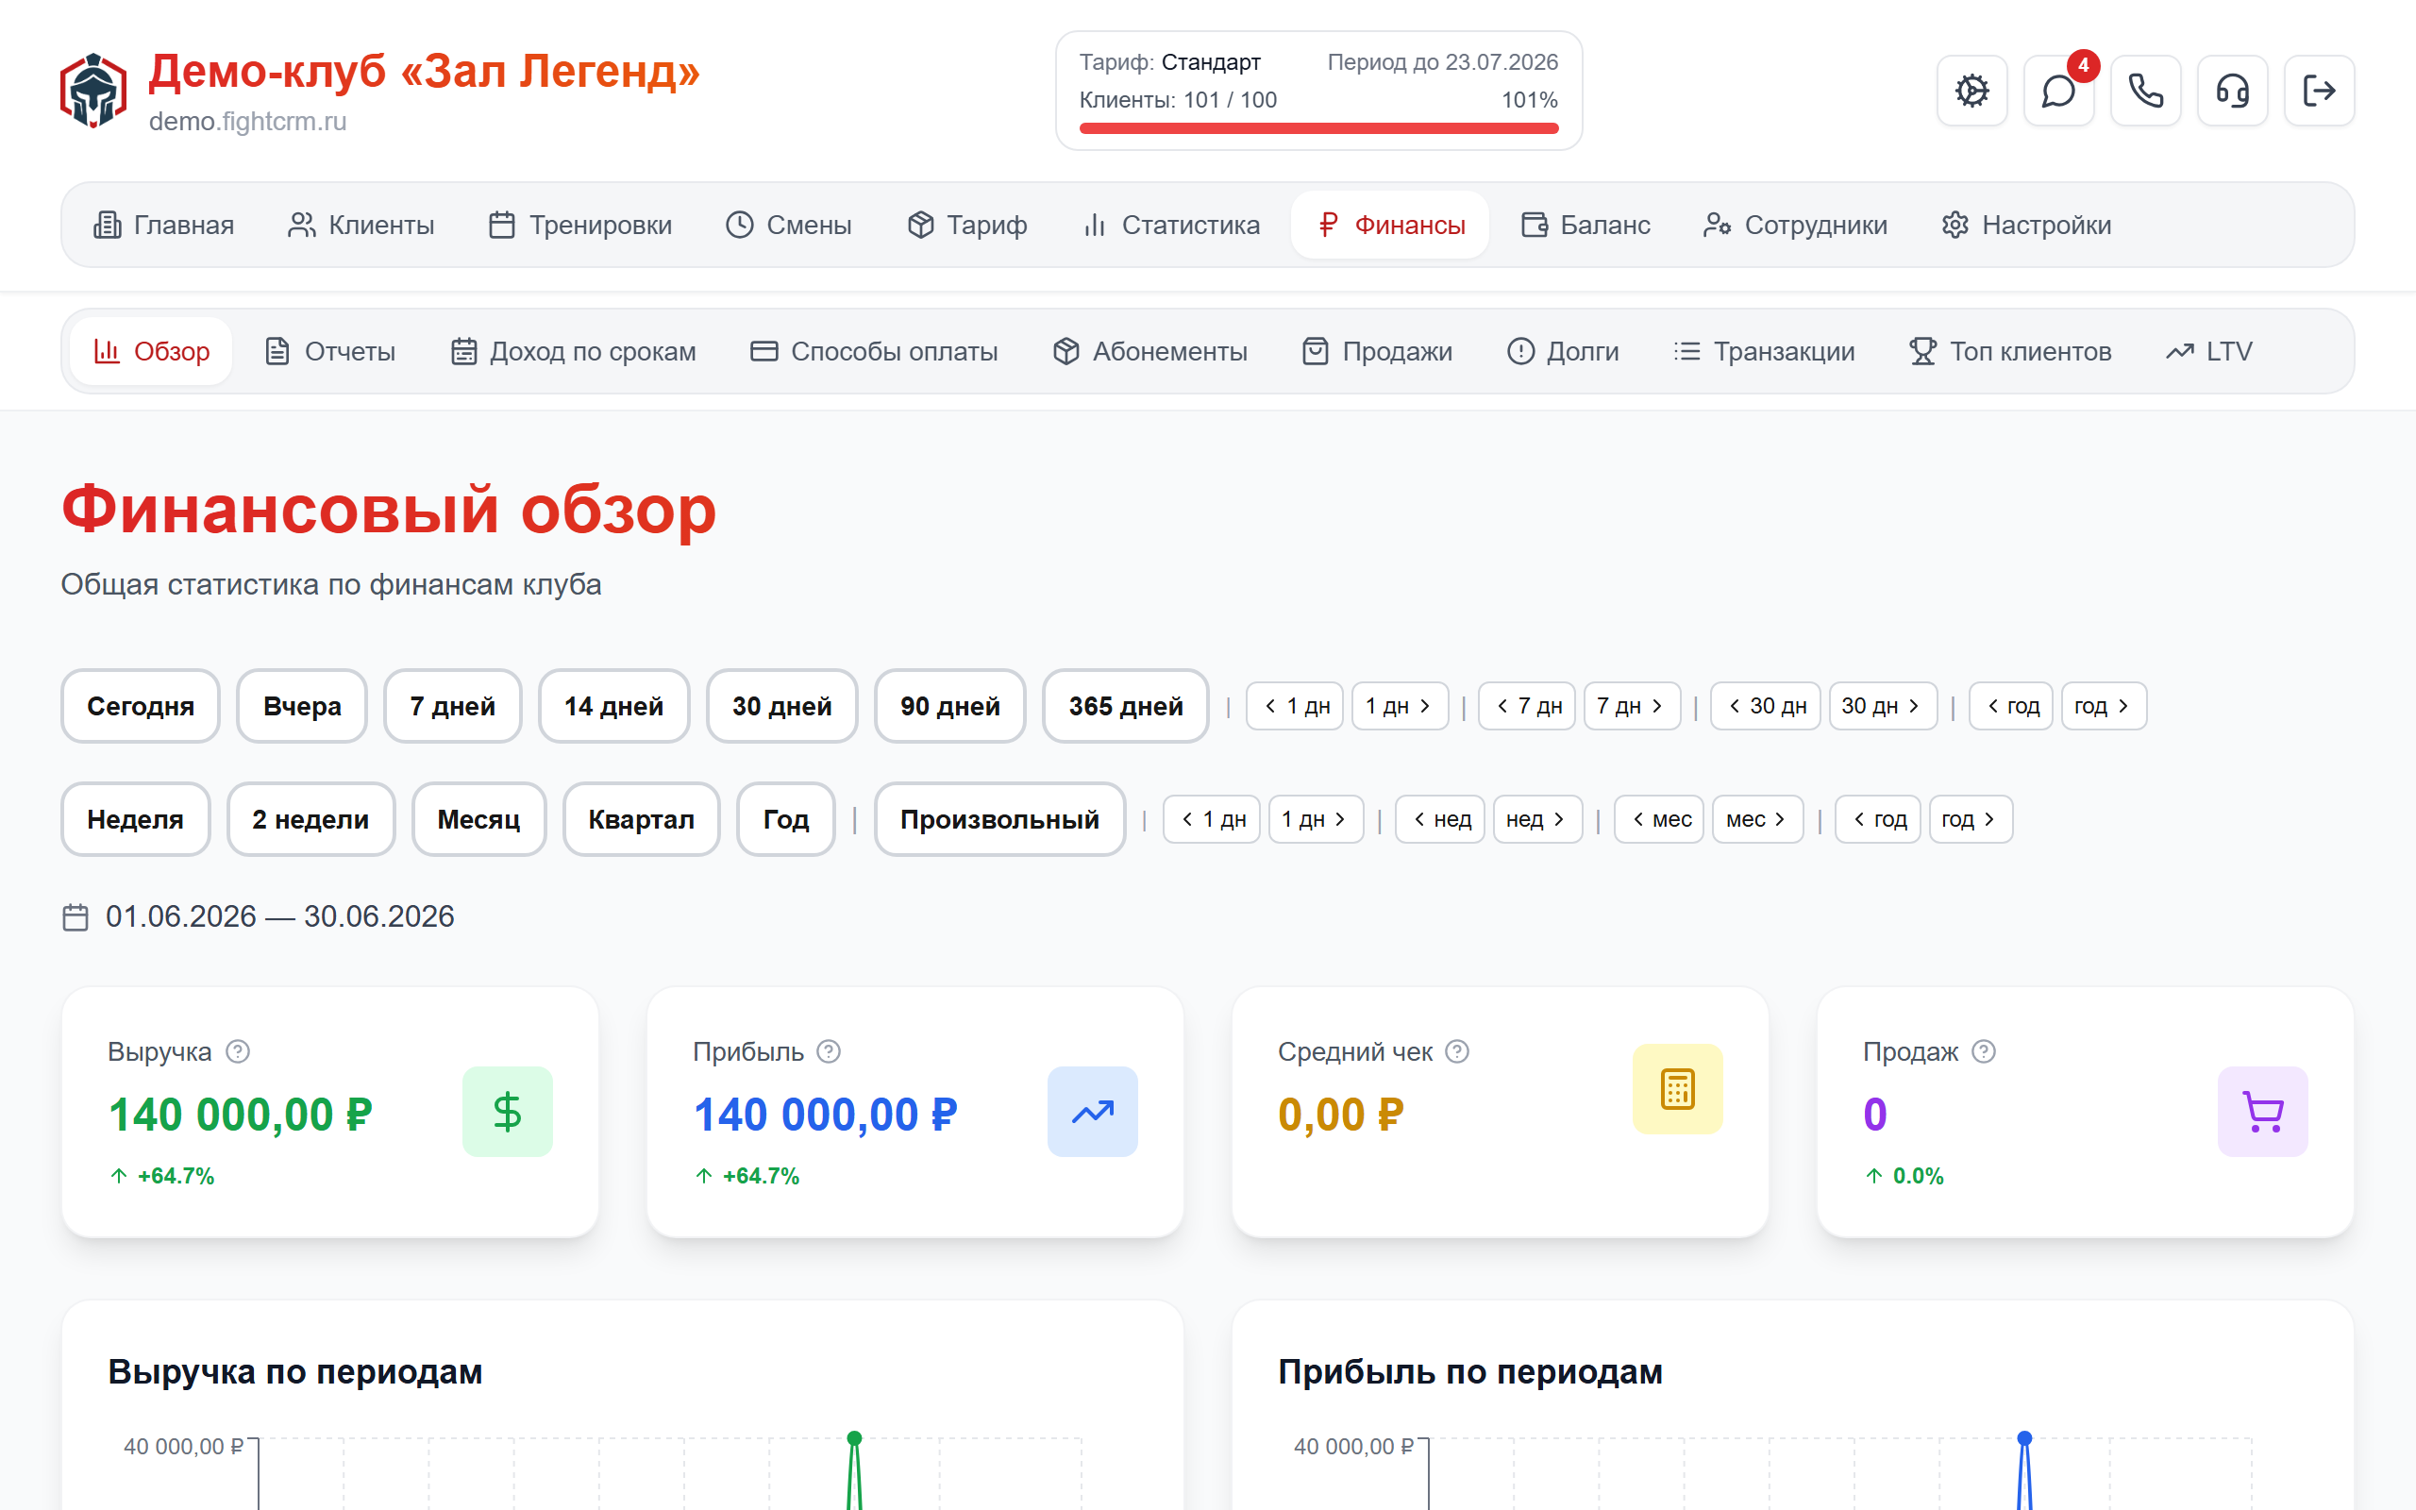
Task: Select the Обзор subtab
Action: [x=152, y=351]
